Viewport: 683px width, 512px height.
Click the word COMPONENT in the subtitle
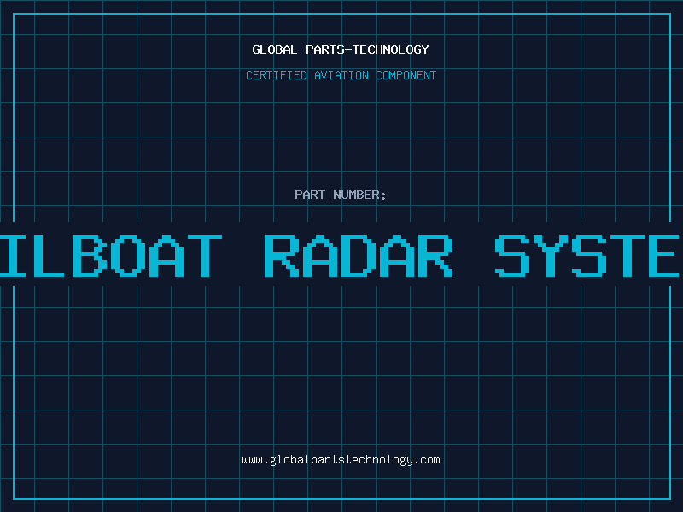tap(406, 75)
